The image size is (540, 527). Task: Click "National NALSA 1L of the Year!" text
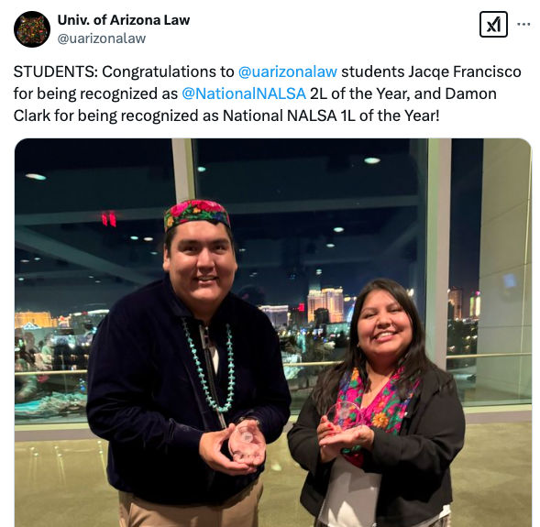pyautogui.click(x=331, y=115)
